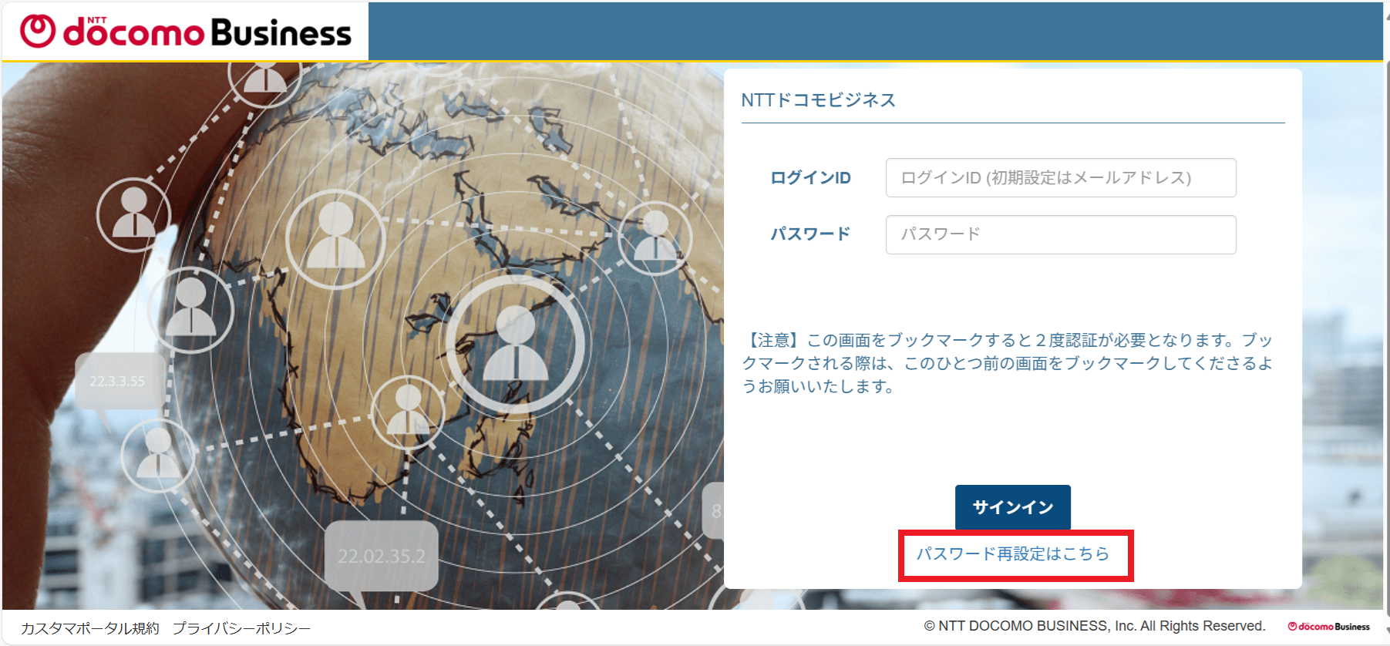This screenshot has height=646, width=1390.
Task: Open the プライバシーポリシー footer link
Action: (x=241, y=628)
